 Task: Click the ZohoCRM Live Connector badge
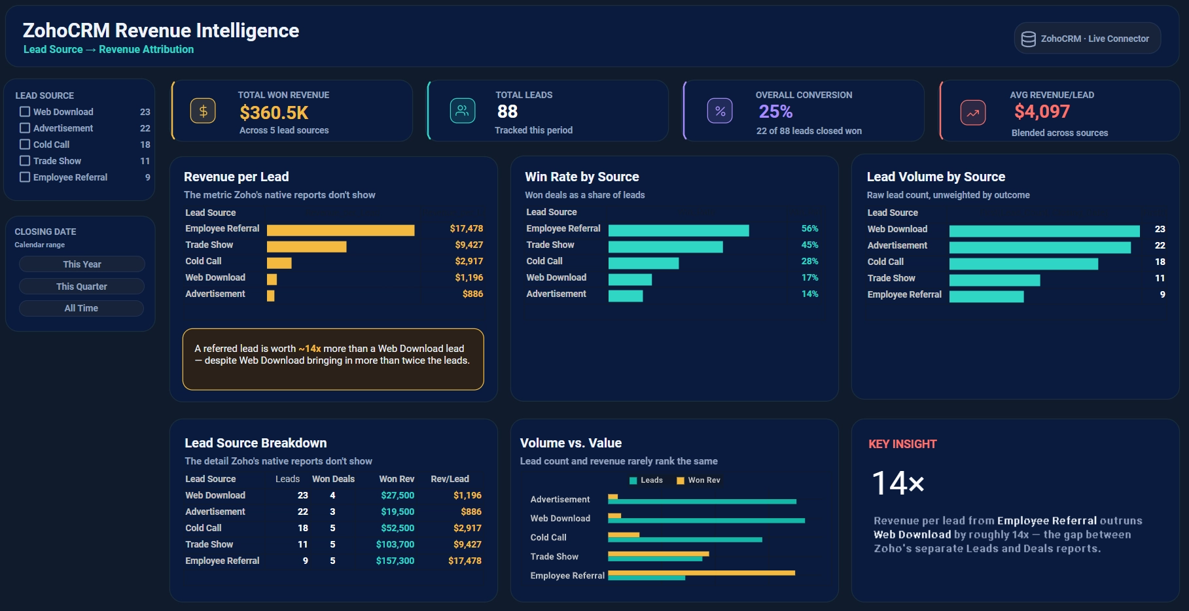pos(1088,39)
